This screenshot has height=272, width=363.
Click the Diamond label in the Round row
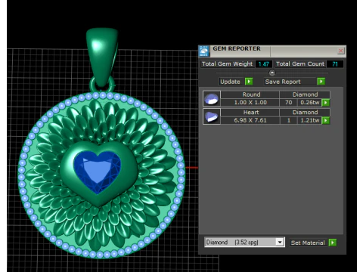pyautogui.click(x=305, y=94)
